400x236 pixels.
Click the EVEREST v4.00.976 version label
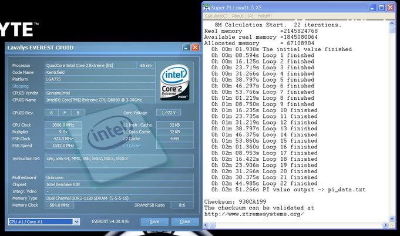(x=110, y=221)
